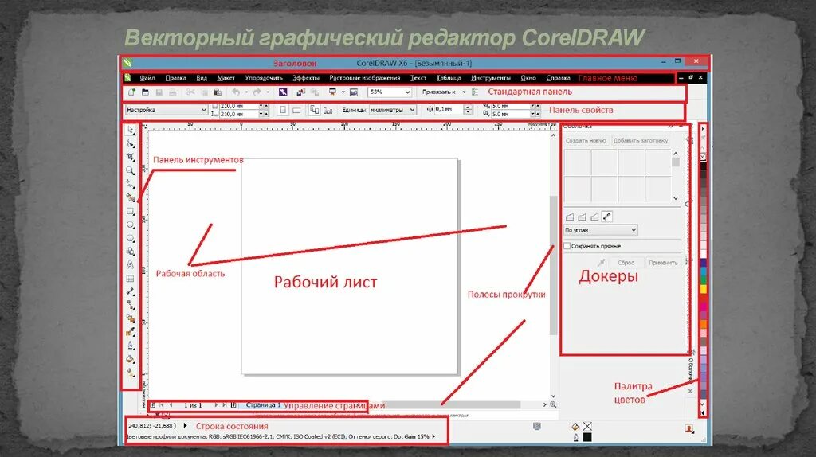The height and width of the screenshot is (457, 816).
Task: Select the Pick (arrow) tool
Action: 131,130
